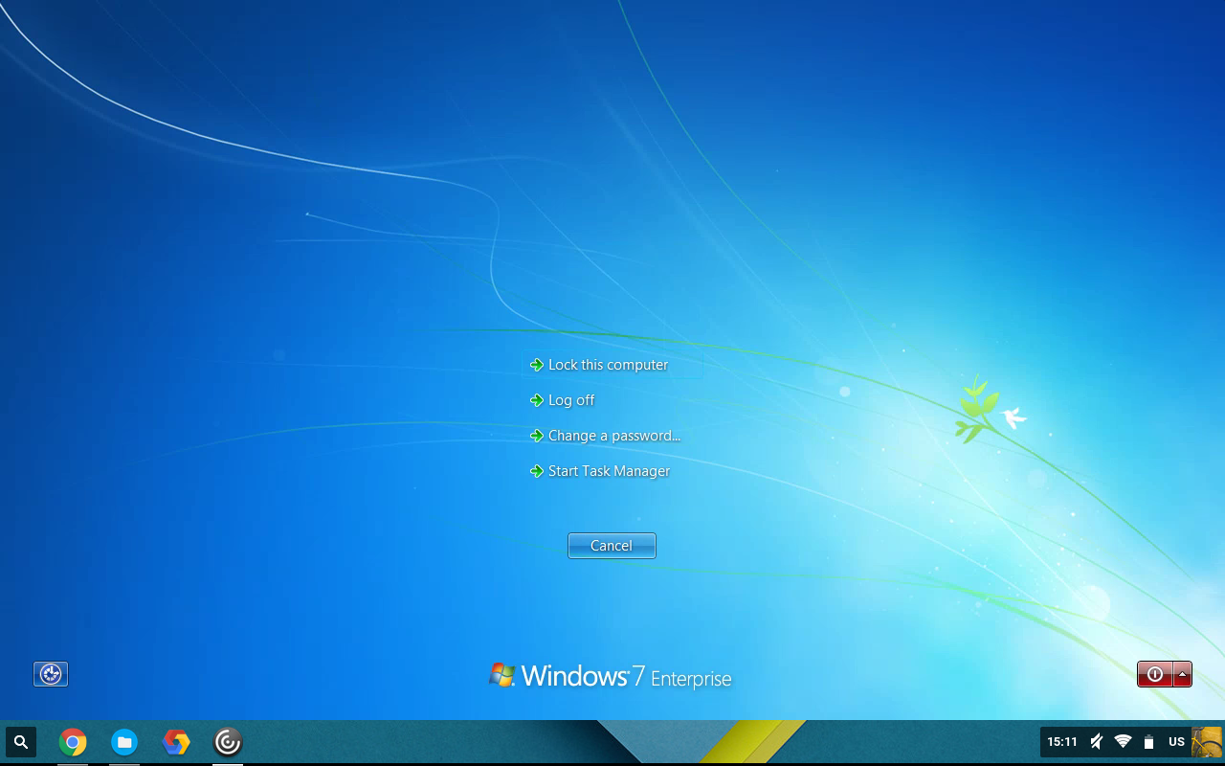Click the US keyboard layout indicator
Image resolution: width=1225 pixels, height=766 pixels.
click(1176, 742)
